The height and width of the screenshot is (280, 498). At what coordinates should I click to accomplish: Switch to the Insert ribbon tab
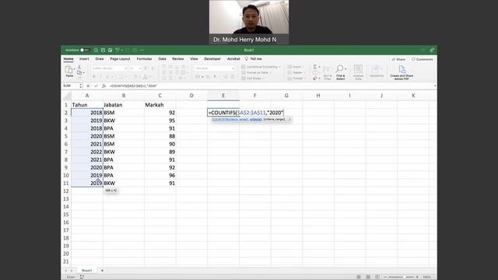click(84, 59)
